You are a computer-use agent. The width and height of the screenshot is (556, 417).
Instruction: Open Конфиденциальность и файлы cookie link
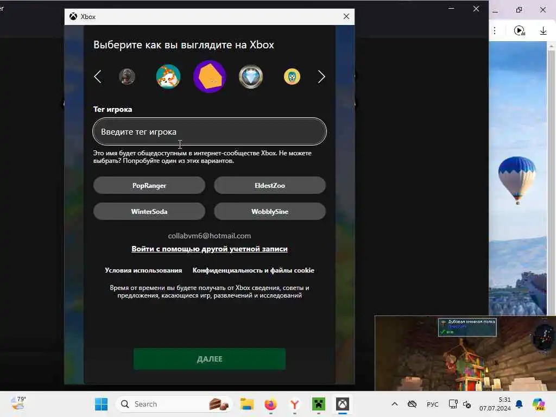click(x=253, y=270)
